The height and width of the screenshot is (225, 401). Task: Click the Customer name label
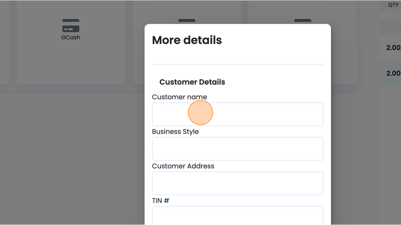[179, 97]
